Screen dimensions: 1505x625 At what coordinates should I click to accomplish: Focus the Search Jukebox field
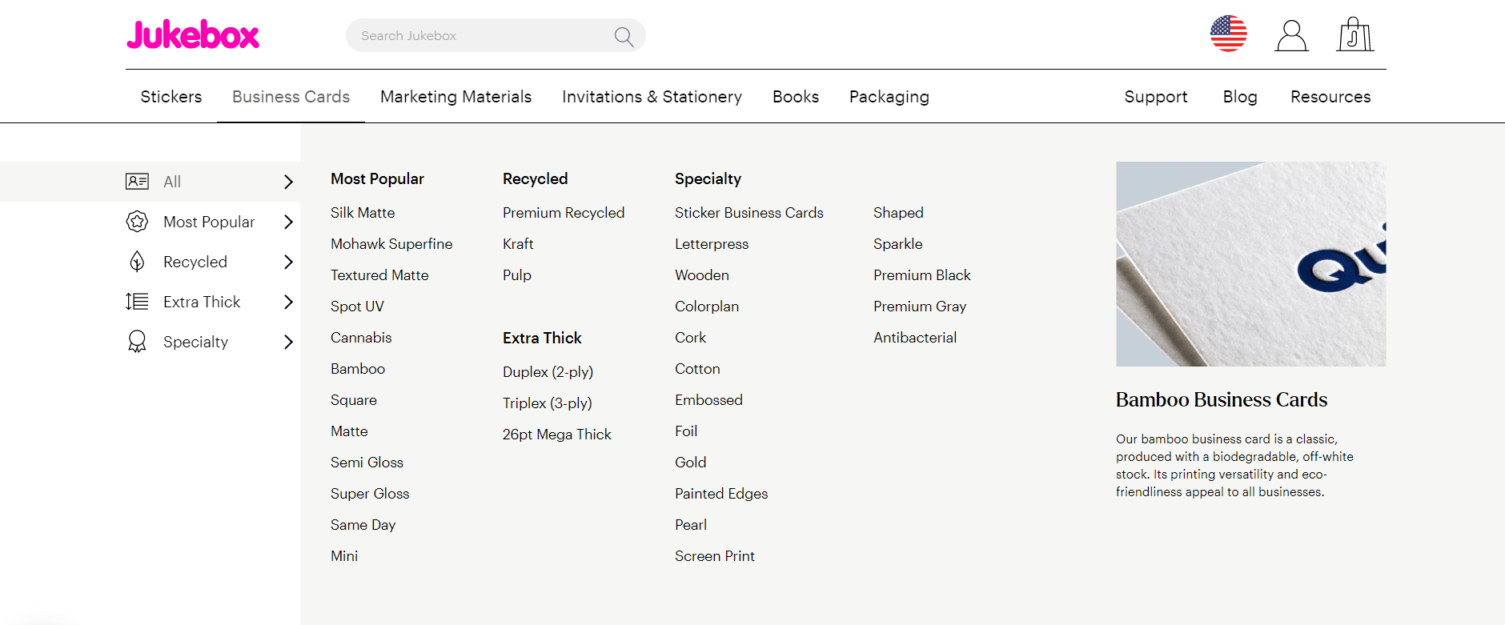[496, 35]
